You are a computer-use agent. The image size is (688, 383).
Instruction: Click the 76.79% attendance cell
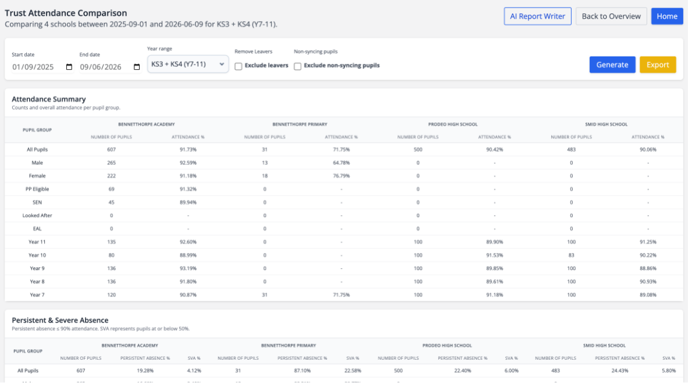tap(341, 176)
